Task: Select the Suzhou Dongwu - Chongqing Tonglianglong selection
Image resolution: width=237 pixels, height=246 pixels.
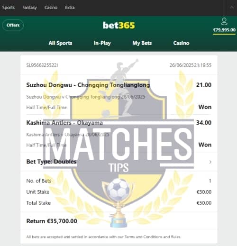Action: click(x=88, y=85)
